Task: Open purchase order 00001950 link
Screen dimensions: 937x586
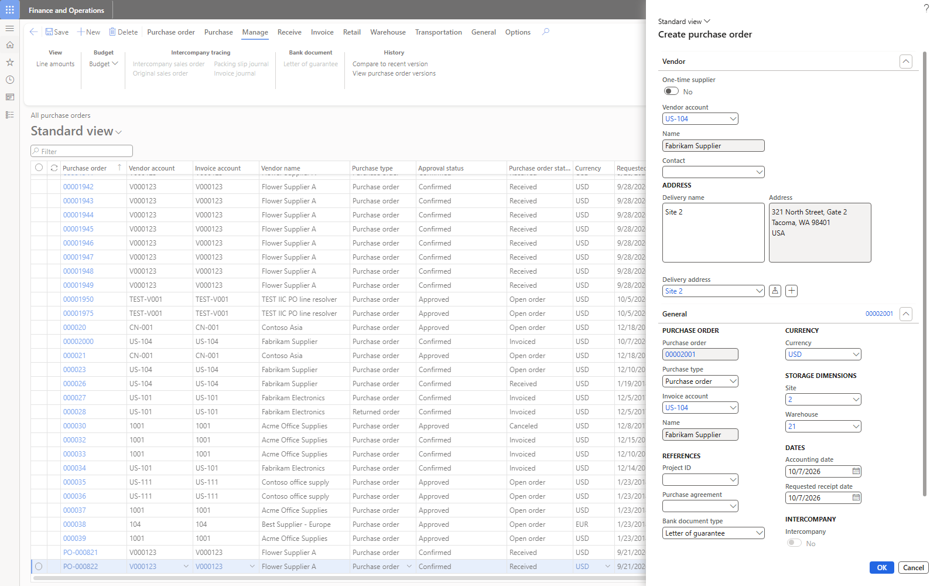Action: click(x=78, y=299)
